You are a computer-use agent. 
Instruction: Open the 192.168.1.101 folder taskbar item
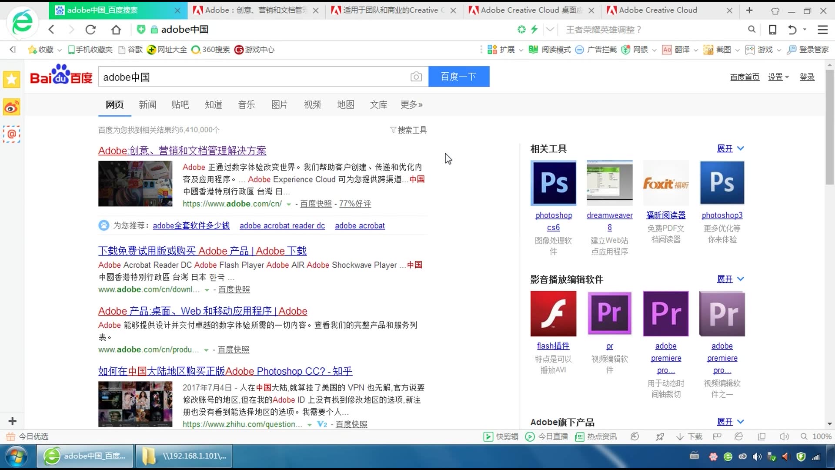click(184, 456)
